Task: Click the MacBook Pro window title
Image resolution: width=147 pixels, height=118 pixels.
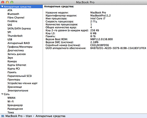Action: pos(85,2)
